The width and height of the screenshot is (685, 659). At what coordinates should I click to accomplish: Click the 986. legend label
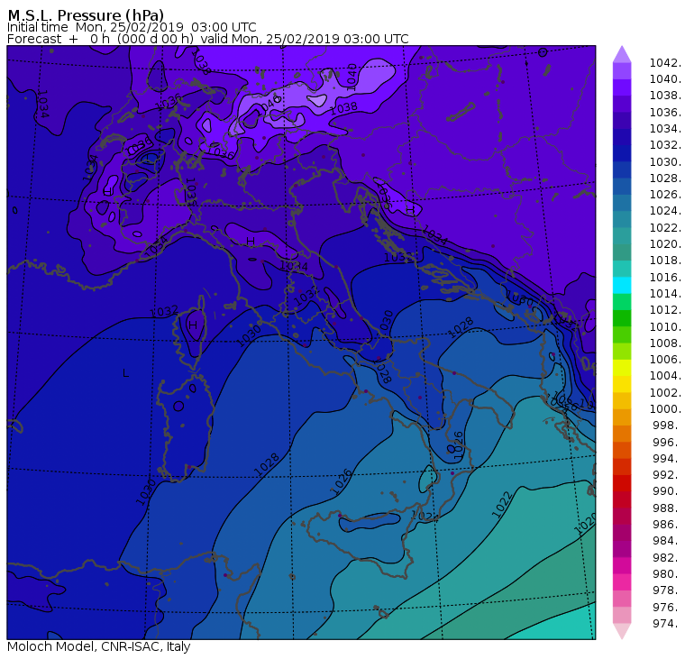tap(667, 524)
